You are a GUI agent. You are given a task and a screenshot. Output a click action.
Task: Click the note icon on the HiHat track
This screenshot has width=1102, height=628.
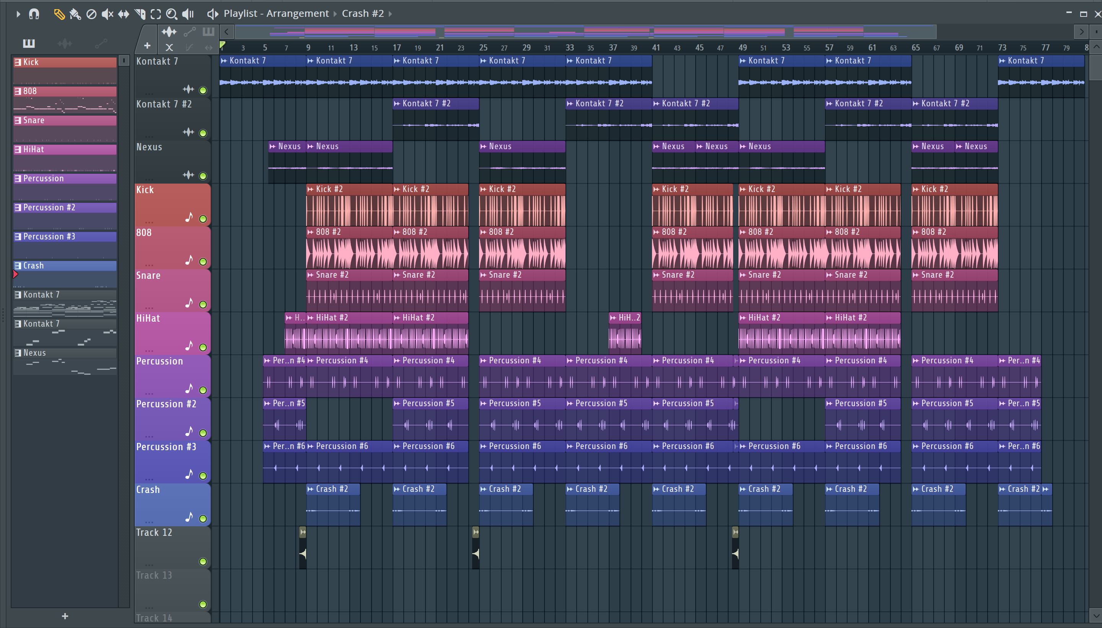pos(189,345)
